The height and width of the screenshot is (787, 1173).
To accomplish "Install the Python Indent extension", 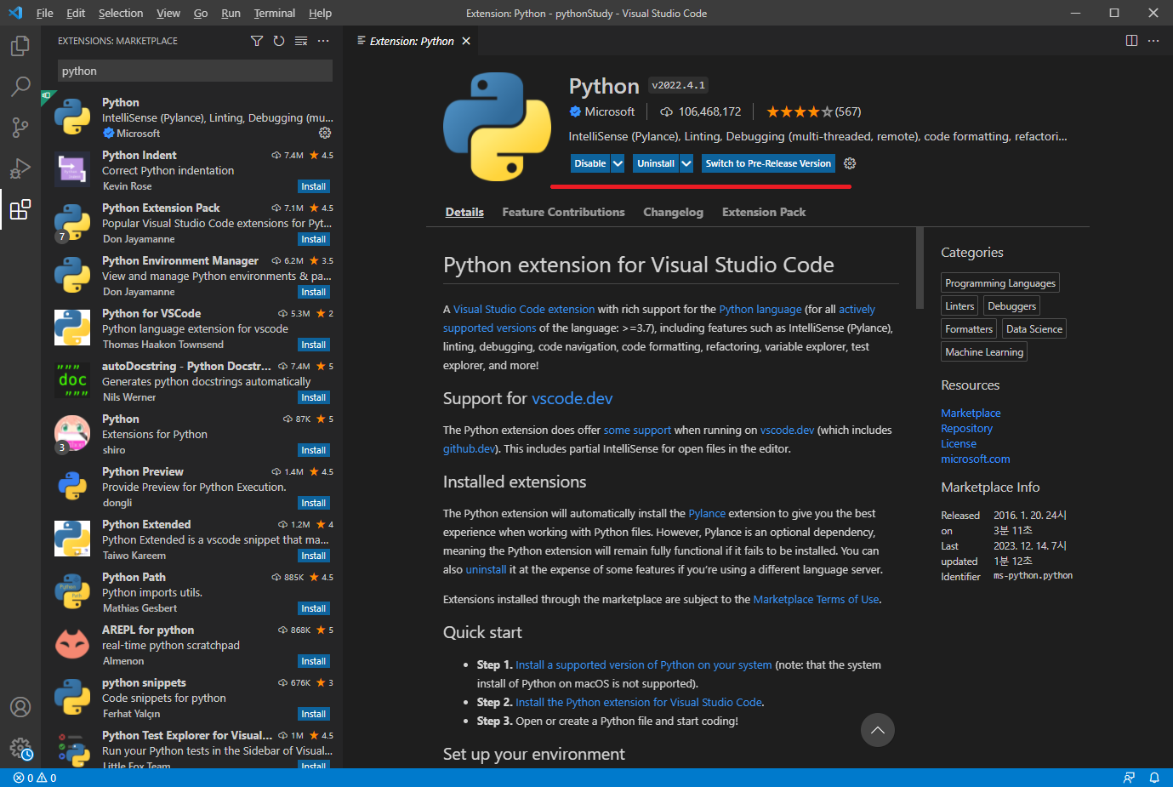I will pyautogui.click(x=314, y=186).
